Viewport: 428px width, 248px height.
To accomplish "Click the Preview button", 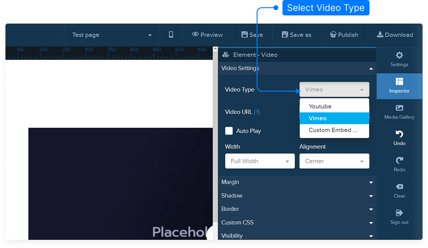I will [207, 35].
